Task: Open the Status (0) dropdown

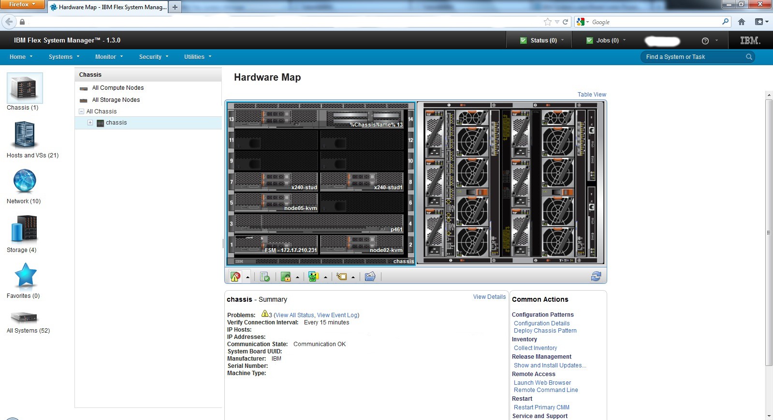Action: 542,41
